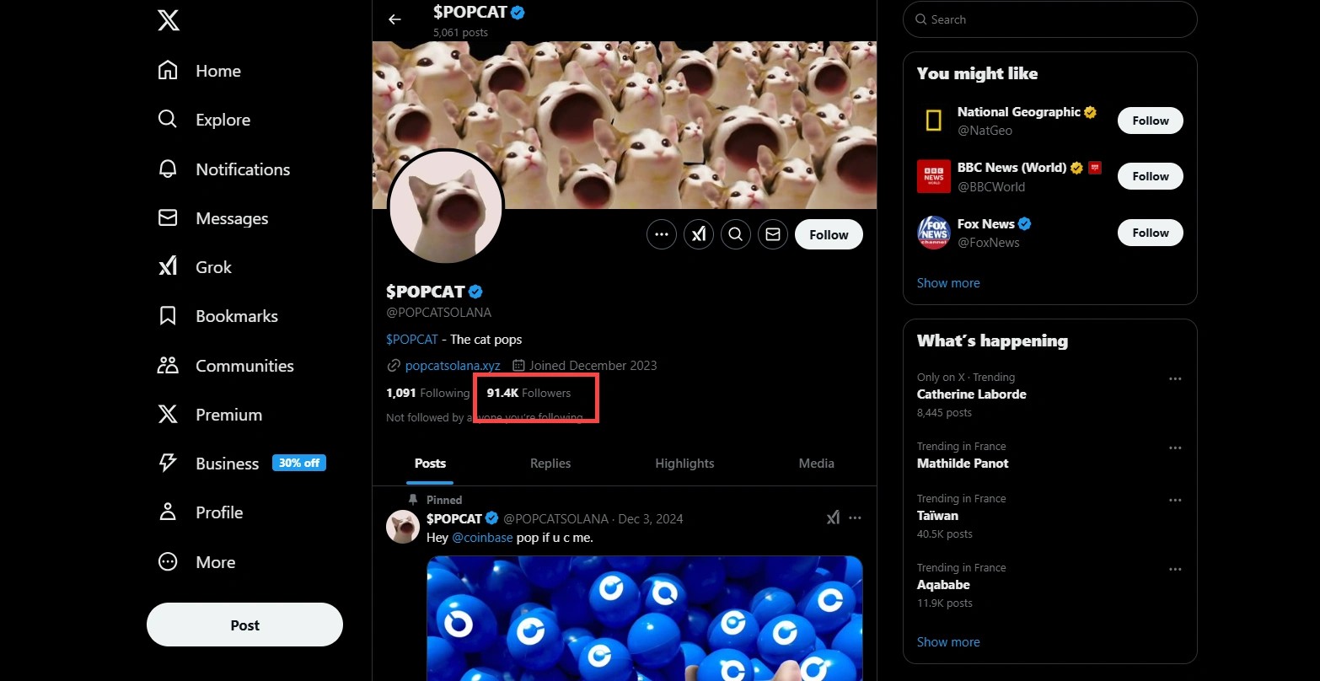Screen dimensions: 1320x681
Task: Click the verified badge next to profile name
Action: tap(475, 292)
